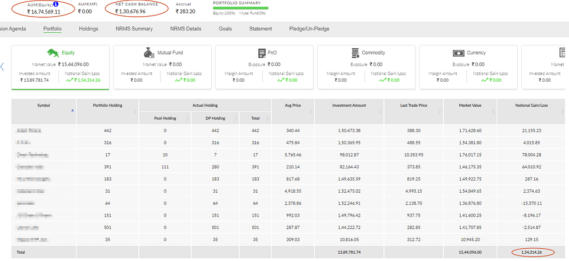Click Market Value cell 1,41,707.85
The image size is (569, 261).
tap(470, 228)
